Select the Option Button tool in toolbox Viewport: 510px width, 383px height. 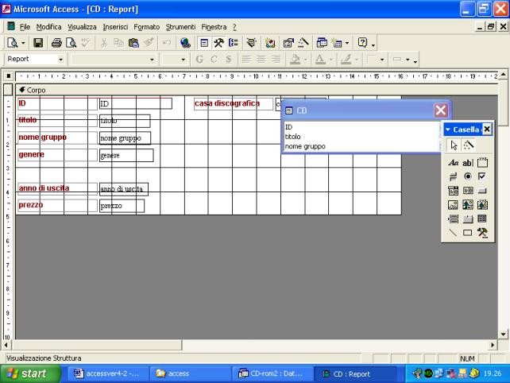click(467, 176)
